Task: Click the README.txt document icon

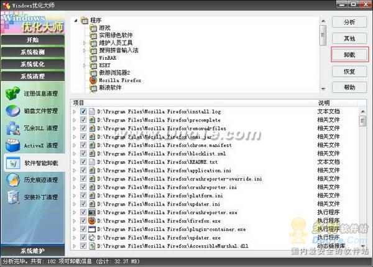Action: 92,162
